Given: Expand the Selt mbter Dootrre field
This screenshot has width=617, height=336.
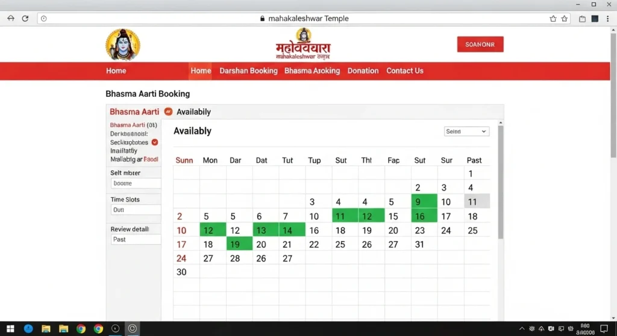Looking at the screenshot, I should click(136, 183).
